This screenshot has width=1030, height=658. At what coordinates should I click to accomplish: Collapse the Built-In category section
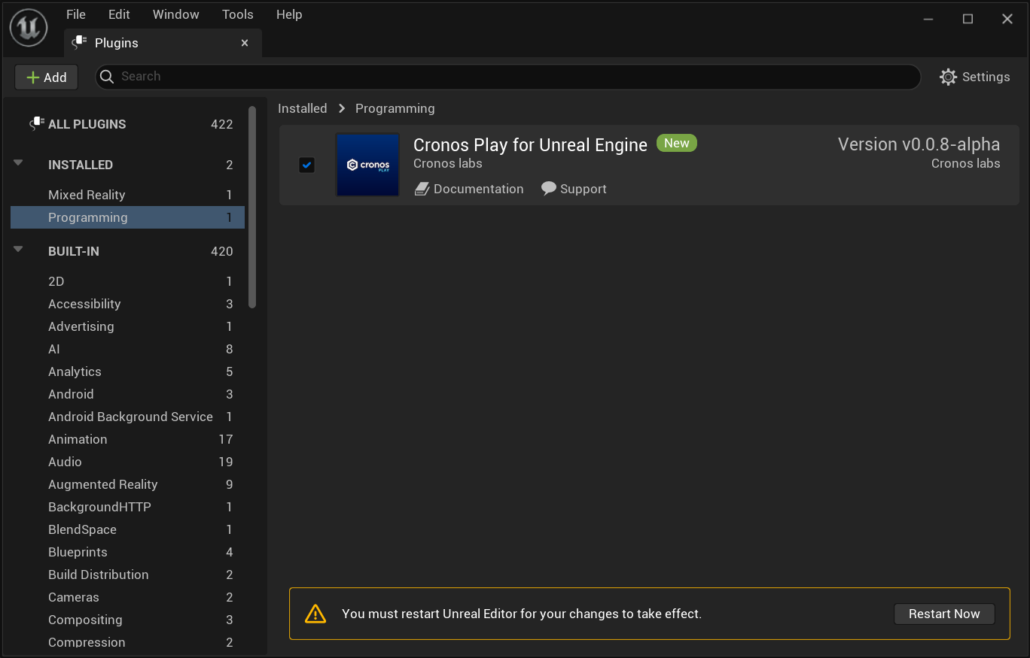coord(19,250)
